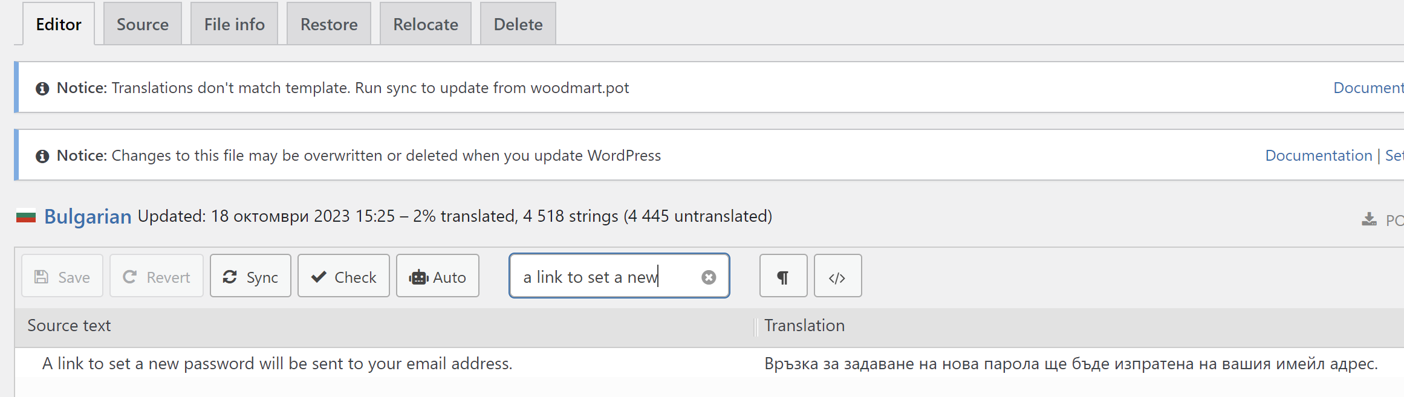Switch to the Source tab
The height and width of the screenshot is (397, 1404).
click(143, 24)
